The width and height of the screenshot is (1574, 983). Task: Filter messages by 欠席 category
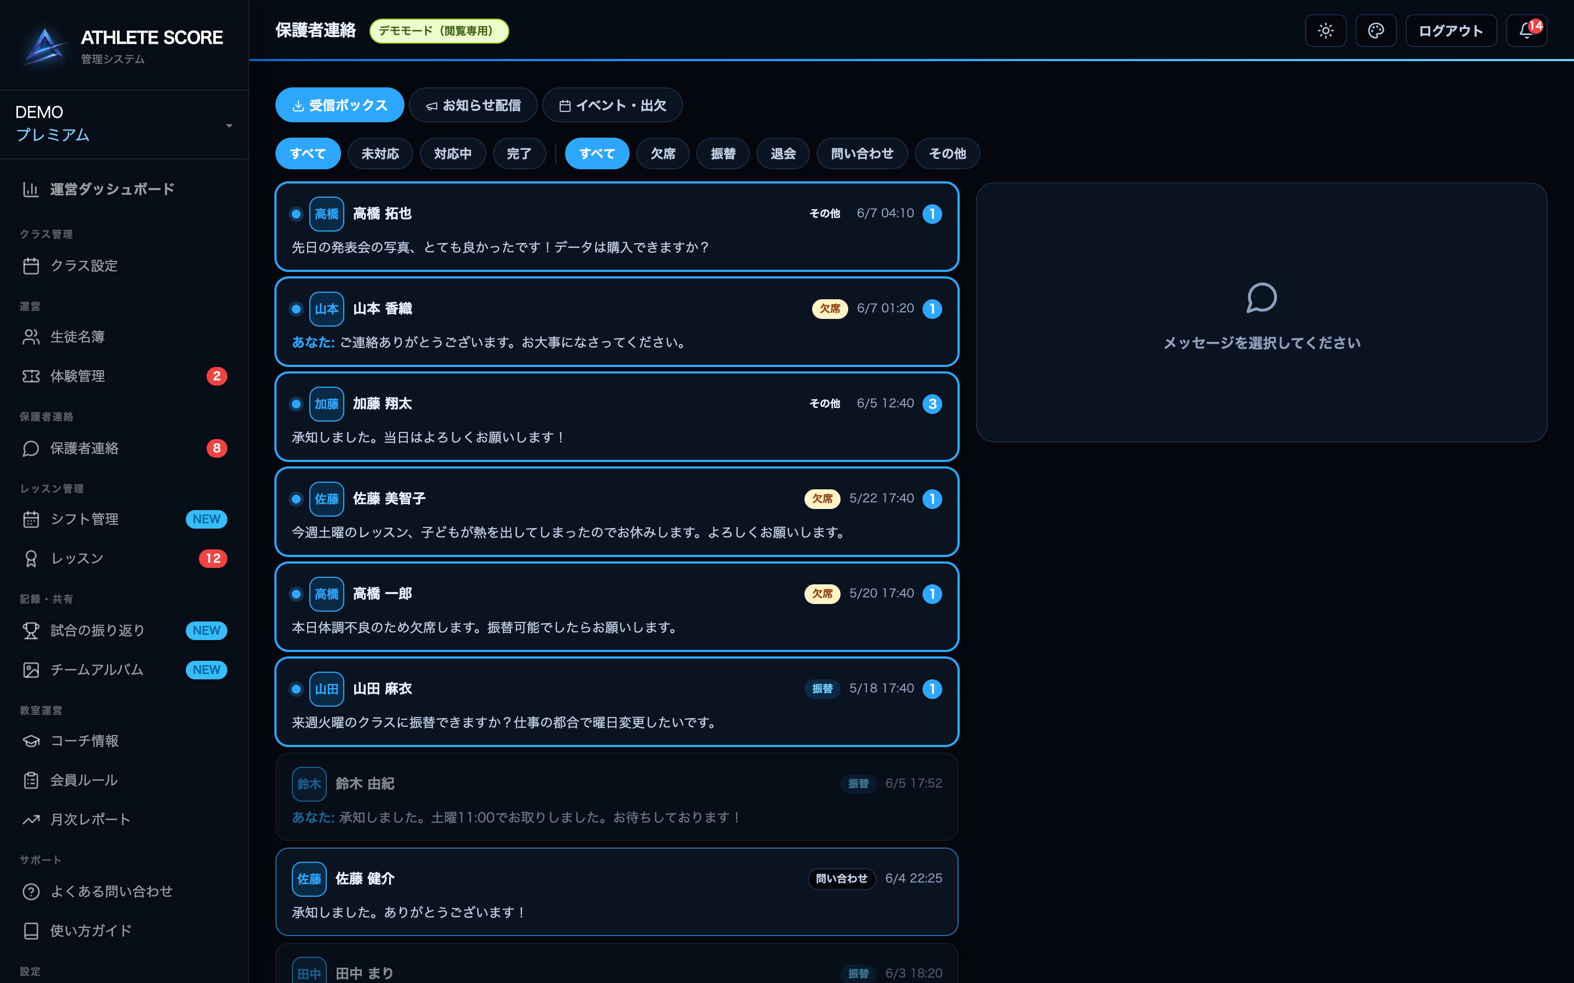coord(663,154)
